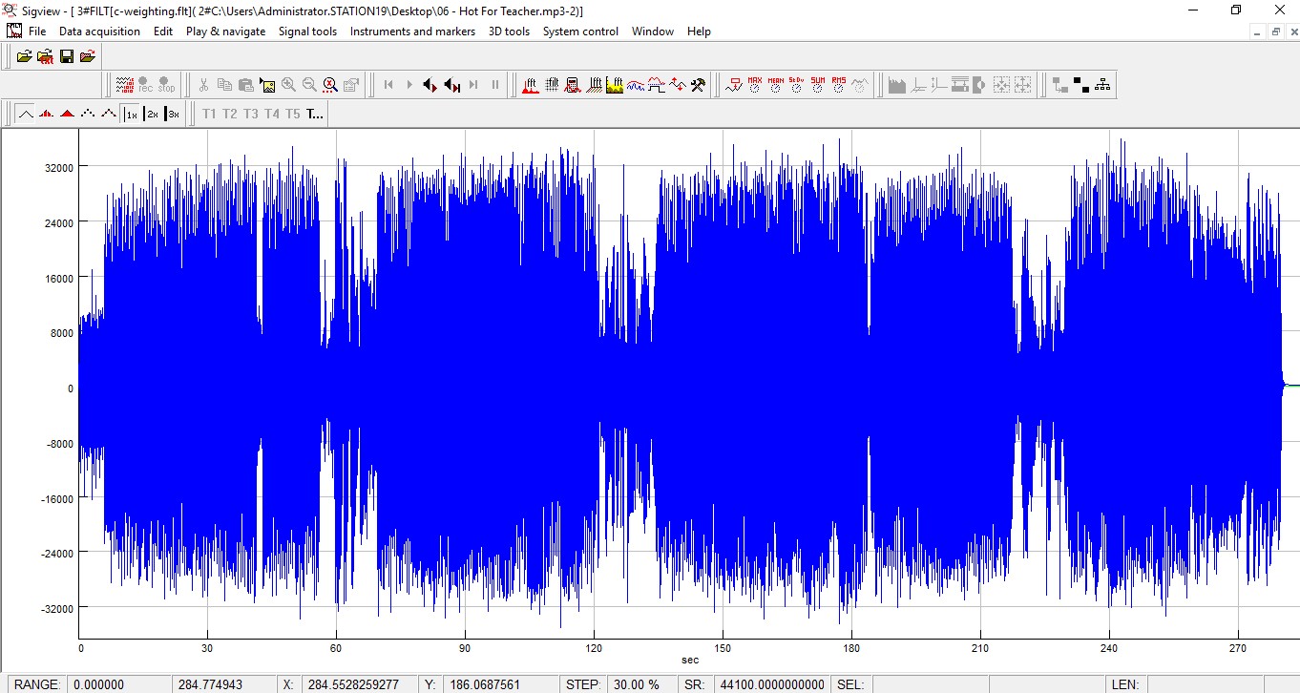This screenshot has width=1300, height=693.
Task: Open the Play & navigate menu
Action: click(x=226, y=31)
